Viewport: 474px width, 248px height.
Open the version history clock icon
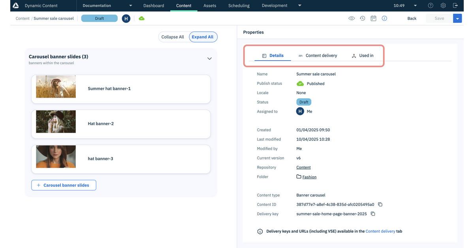click(x=363, y=19)
